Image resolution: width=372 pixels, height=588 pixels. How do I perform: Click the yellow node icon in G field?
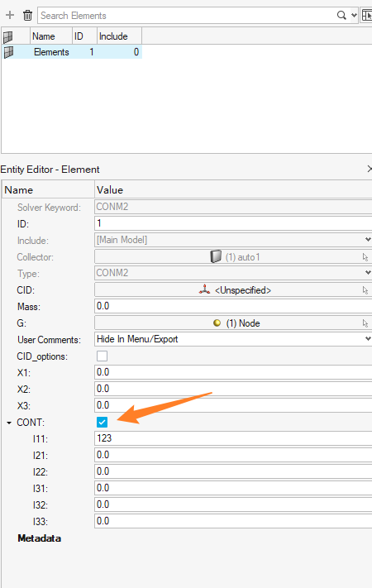(217, 323)
